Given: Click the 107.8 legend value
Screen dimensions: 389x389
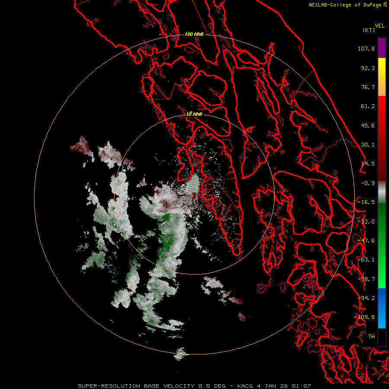Looking at the screenshot, I should coord(366,48).
